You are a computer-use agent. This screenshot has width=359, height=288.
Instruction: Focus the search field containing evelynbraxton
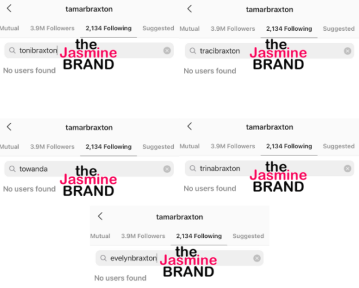coord(179,258)
